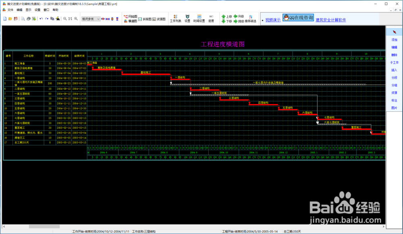Promote task with 升级
The height and width of the screenshot is (234, 403).
[x=239, y=16]
